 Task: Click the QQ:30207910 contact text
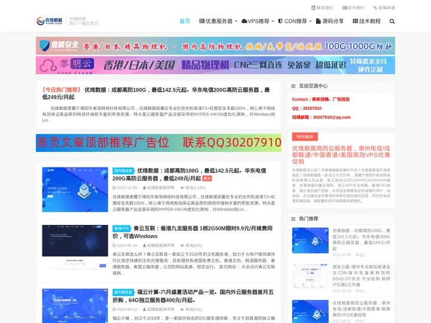pos(306,108)
